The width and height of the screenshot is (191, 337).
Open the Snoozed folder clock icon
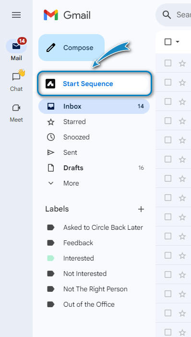(x=51, y=137)
